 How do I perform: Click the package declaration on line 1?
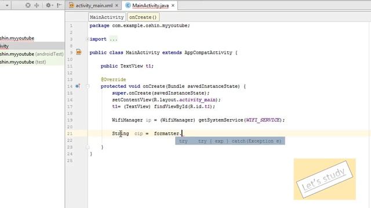(140, 25)
